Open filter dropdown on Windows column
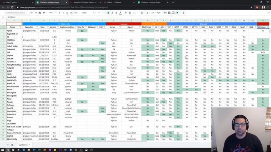This screenshot has width=271, height=152. [268, 27]
